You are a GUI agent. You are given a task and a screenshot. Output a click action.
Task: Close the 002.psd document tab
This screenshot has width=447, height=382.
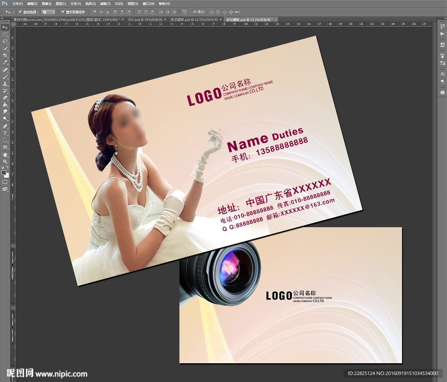point(165,20)
